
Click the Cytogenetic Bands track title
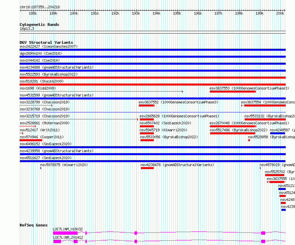(39, 25)
